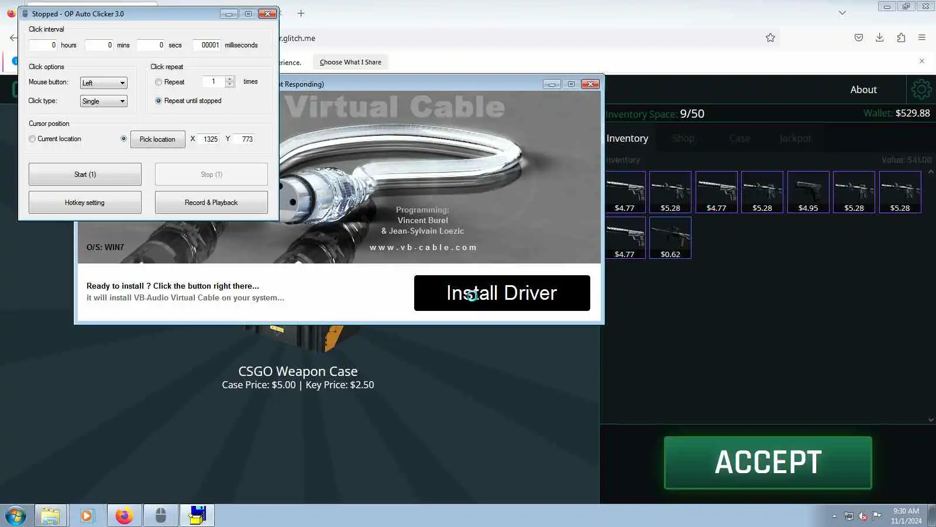936x527 pixels.
Task: Select the Repeat radio button
Action: (159, 82)
